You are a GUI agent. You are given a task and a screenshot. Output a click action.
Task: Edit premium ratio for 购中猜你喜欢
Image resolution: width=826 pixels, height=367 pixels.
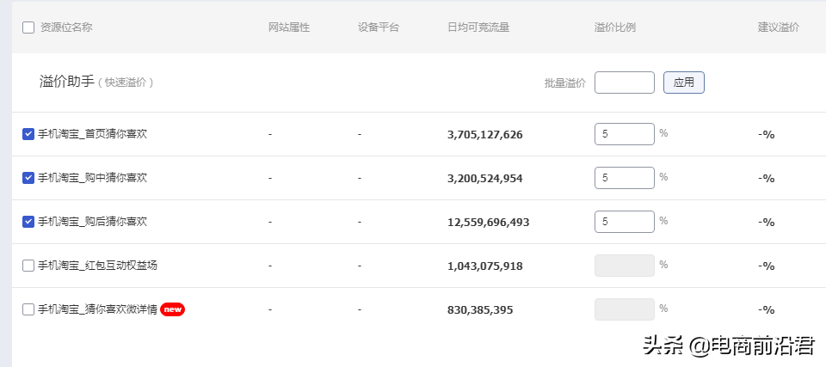click(x=625, y=178)
